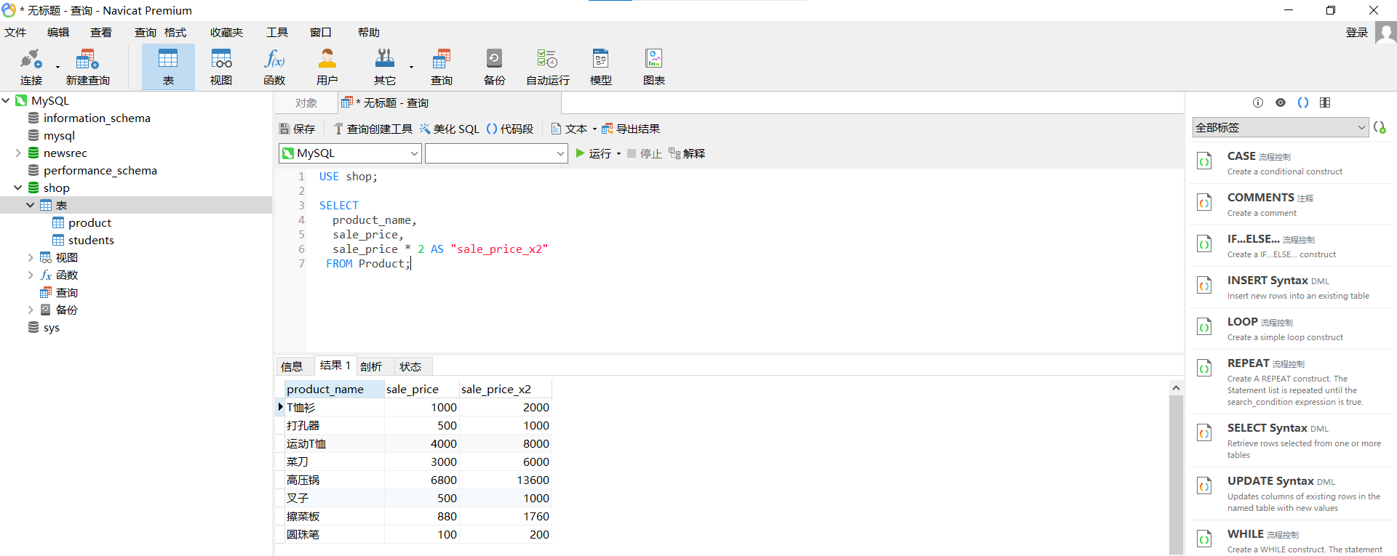Open the 文件 (File) menu
This screenshot has width=1397, height=556.
click(15, 33)
